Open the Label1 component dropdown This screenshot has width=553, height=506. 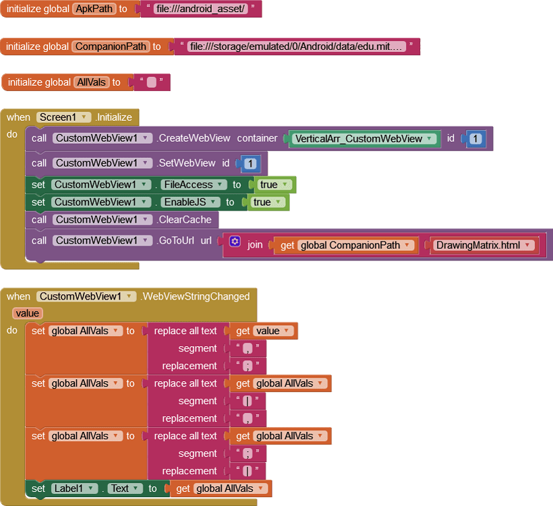tap(92, 489)
